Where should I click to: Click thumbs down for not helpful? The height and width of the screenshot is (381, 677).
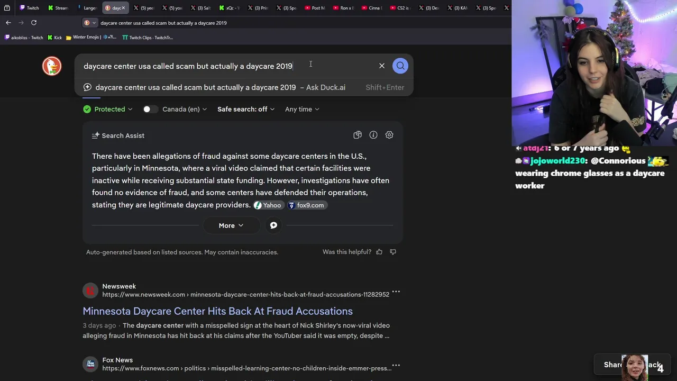(x=393, y=252)
